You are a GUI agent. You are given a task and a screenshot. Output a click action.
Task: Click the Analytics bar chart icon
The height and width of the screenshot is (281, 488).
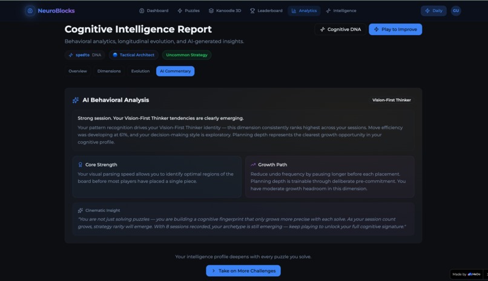click(x=294, y=10)
